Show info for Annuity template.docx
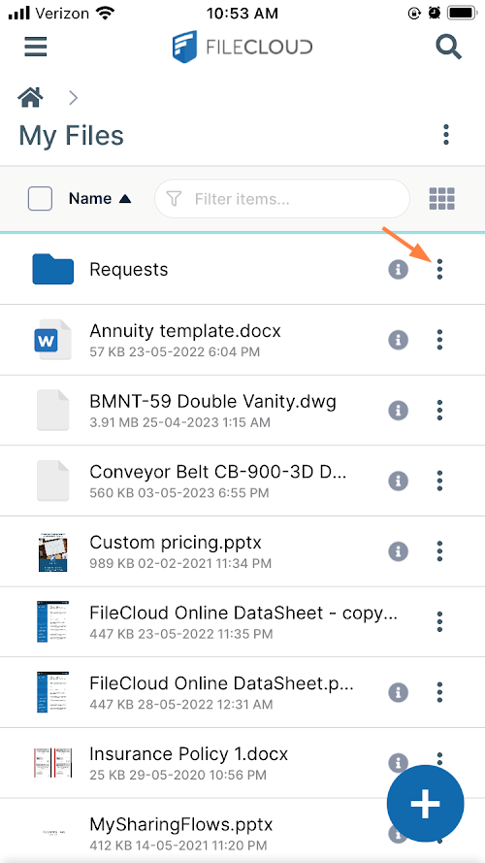 pyautogui.click(x=399, y=340)
